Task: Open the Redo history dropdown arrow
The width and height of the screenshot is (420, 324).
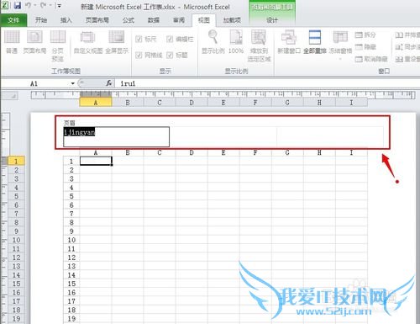Action: pyautogui.click(x=50, y=5)
